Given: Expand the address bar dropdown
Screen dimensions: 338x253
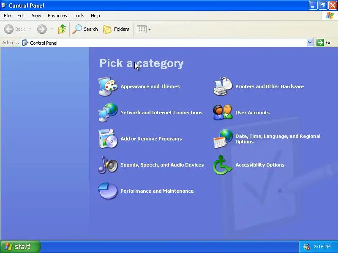Looking at the screenshot, I should [310, 43].
